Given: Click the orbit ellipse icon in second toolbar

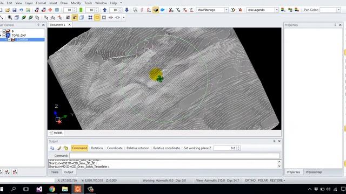Looking at the screenshot, I should [118, 17].
